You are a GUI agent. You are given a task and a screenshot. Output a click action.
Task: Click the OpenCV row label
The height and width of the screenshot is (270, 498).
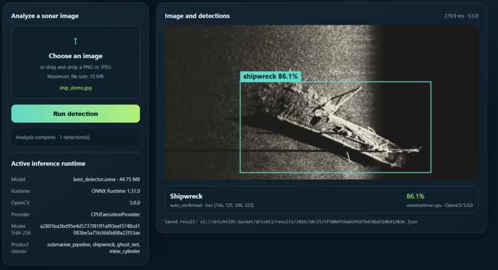pos(20,203)
